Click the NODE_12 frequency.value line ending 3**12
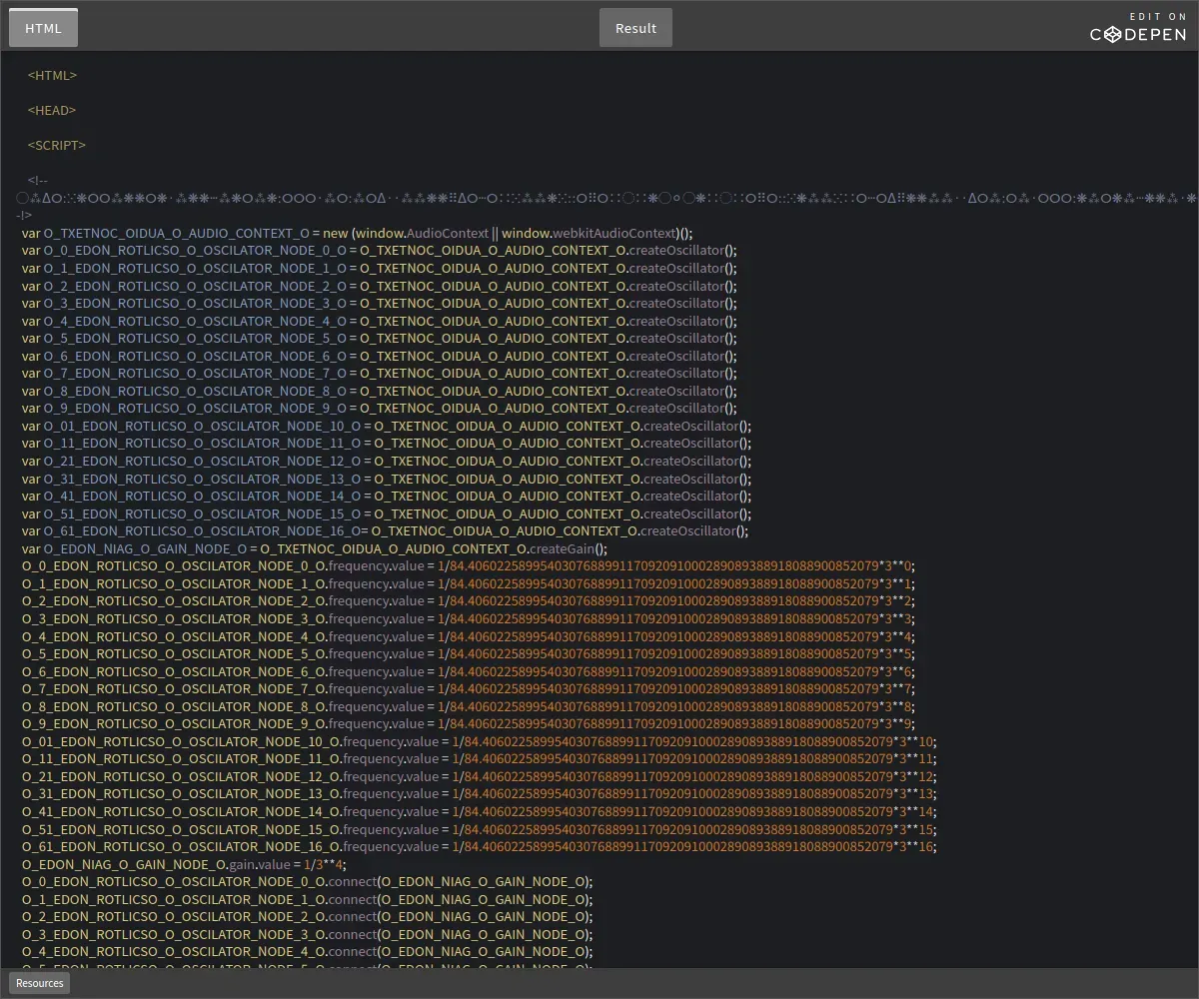This screenshot has height=999, width=1199. 480,776
